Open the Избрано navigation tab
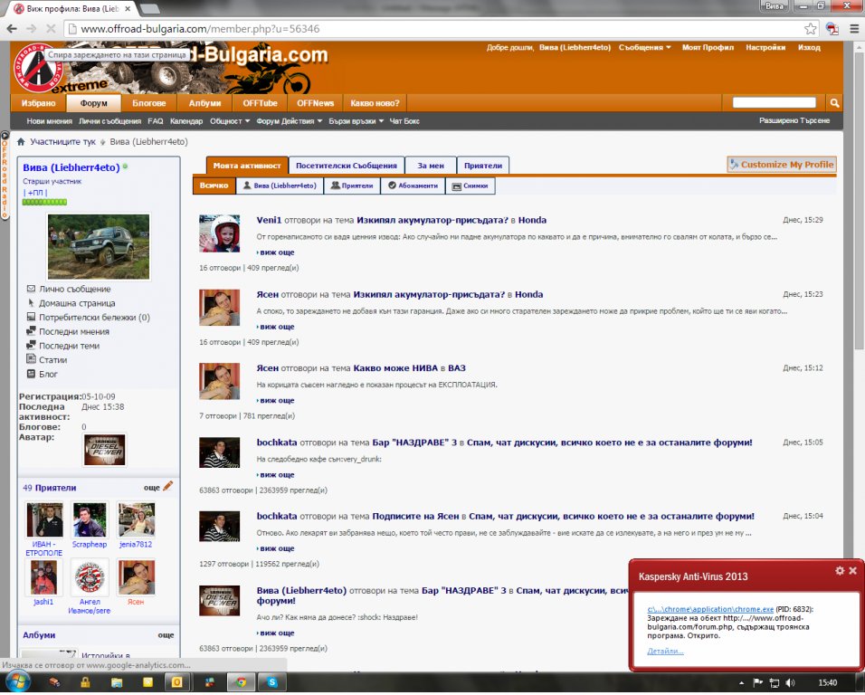Viewport: 865px width, 695px height. pyautogui.click(x=38, y=103)
